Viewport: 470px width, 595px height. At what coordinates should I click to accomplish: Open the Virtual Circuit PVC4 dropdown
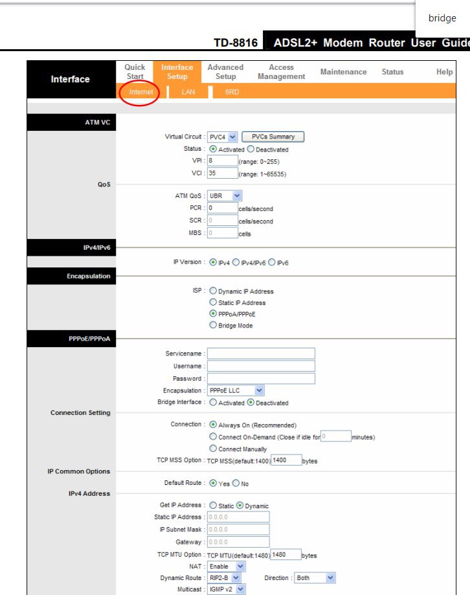coord(222,137)
